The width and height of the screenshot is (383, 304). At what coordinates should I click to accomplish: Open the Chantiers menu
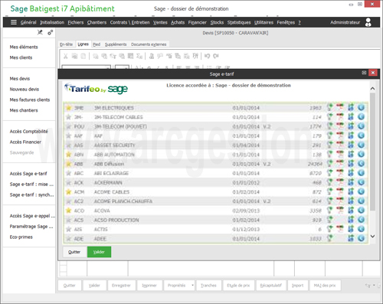(97, 22)
